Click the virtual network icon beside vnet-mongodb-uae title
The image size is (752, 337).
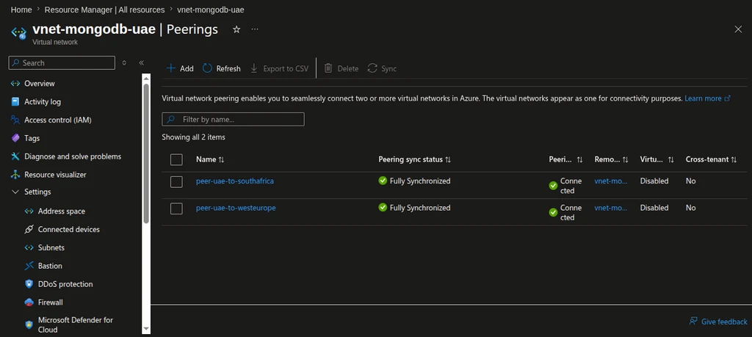point(18,32)
